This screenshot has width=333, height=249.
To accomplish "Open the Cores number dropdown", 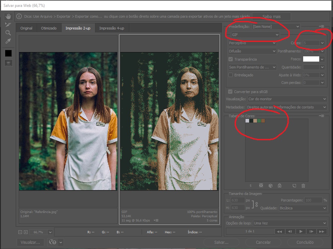I will tap(322, 43).
